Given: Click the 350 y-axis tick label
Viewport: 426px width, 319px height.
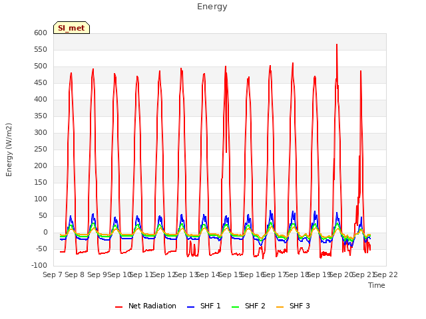Looking at the screenshot, I should click(41, 116).
